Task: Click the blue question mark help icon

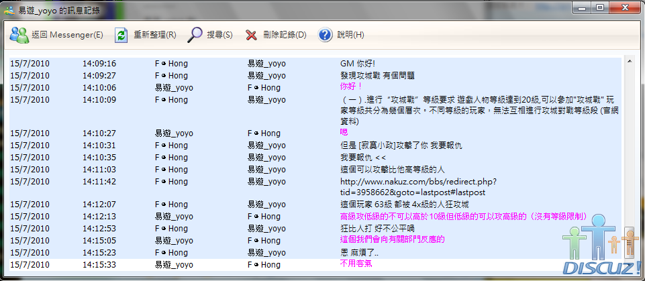Action: 325,35
